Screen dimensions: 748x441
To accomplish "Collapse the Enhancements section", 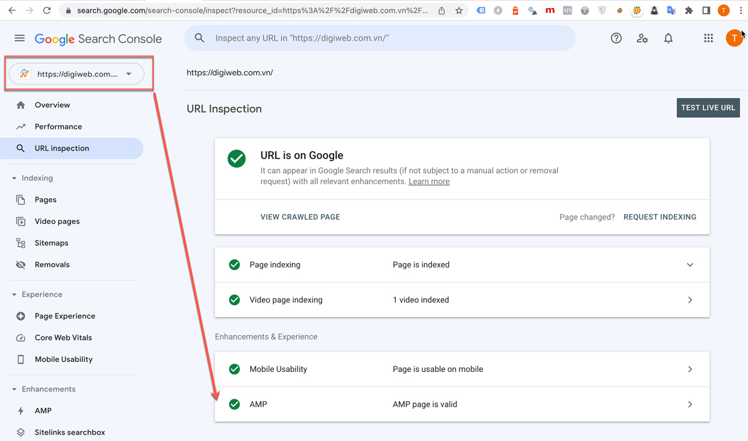I will click(14, 389).
